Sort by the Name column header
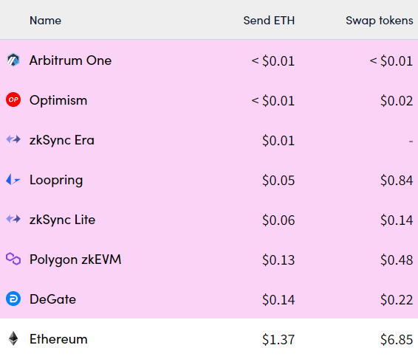 point(45,21)
